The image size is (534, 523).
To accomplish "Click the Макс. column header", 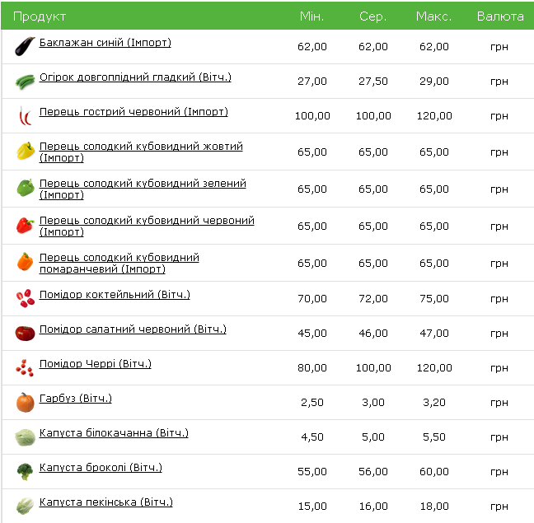I will [433, 16].
